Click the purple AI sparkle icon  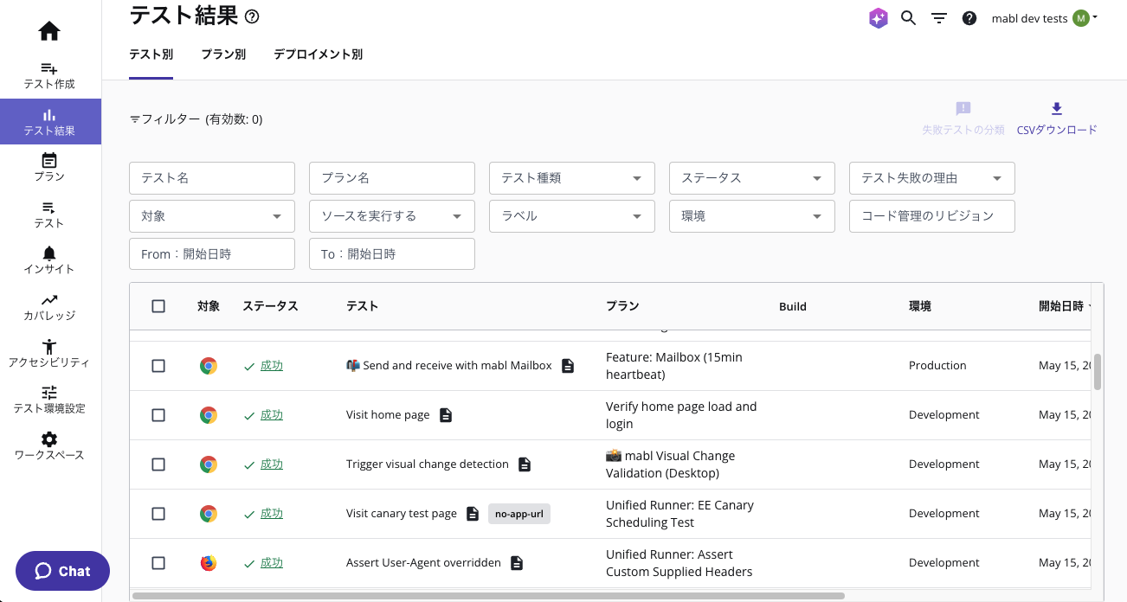pos(879,18)
